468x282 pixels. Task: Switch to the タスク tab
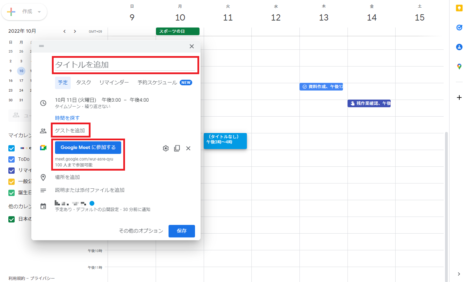coord(84,83)
